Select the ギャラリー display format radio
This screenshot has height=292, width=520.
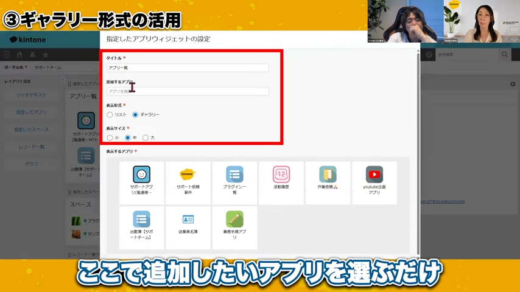pyautogui.click(x=135, y=115)
